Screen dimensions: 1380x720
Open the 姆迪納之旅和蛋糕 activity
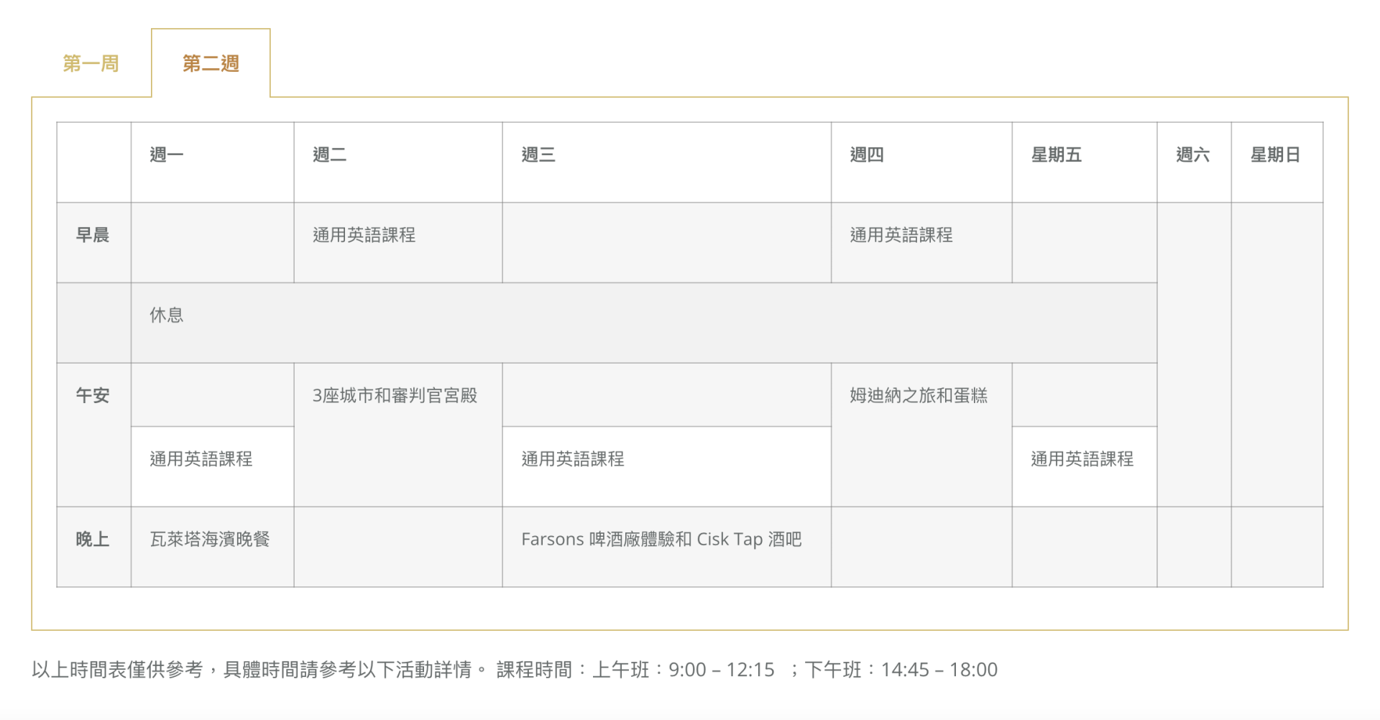click(919, 395)
